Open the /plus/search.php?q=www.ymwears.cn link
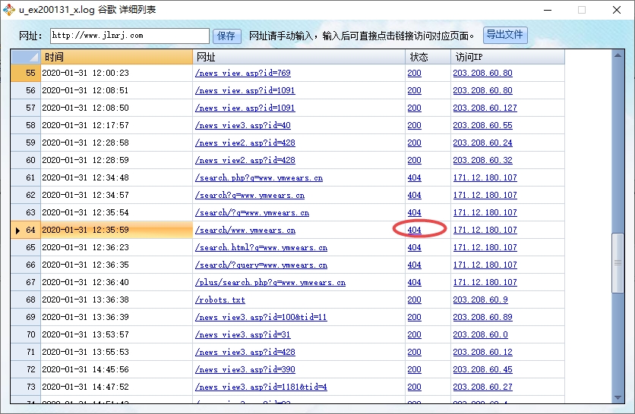This screenshot has height=414, width=635. [270, 283]
